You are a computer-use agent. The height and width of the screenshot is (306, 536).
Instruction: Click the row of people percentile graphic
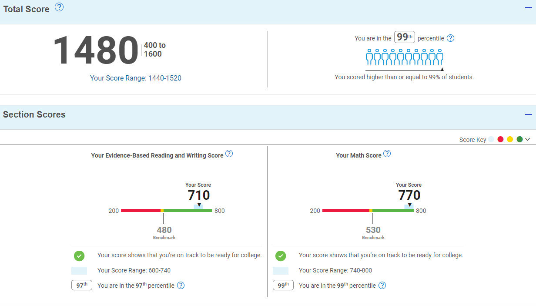click(404, 57)
